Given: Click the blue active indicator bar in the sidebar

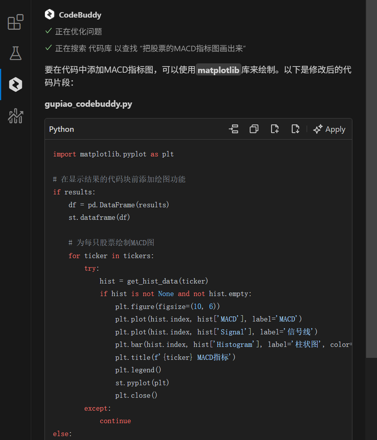Looking at the screenshot, I should click(1, 84).
